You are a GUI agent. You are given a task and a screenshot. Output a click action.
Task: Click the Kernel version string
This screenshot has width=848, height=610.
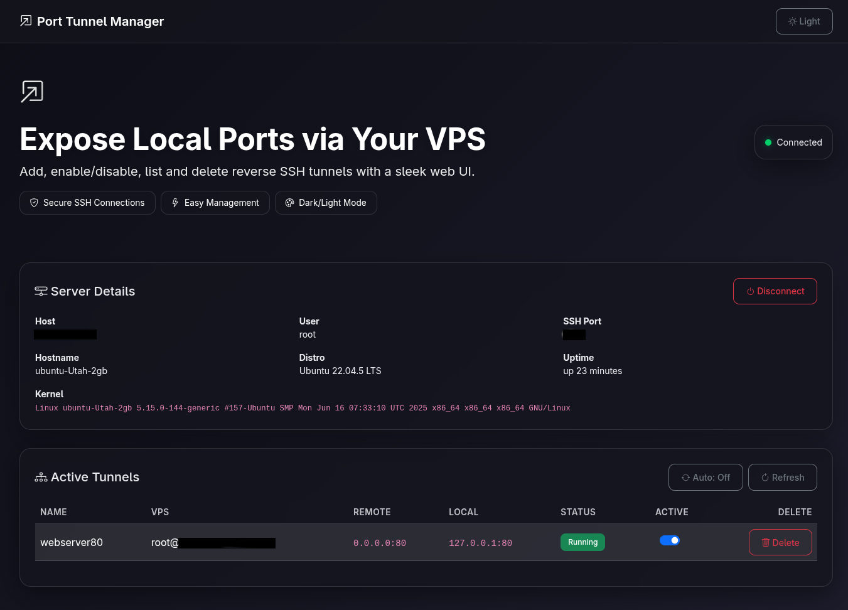click(303, 408)
